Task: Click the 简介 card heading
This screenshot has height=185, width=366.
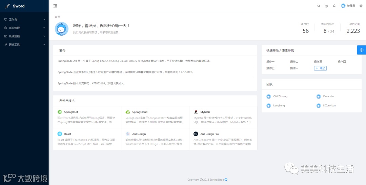Action: [x=62, y=50]
